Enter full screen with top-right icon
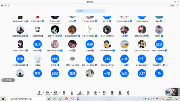Screen dimensions: 180x101 click(177, 5)
